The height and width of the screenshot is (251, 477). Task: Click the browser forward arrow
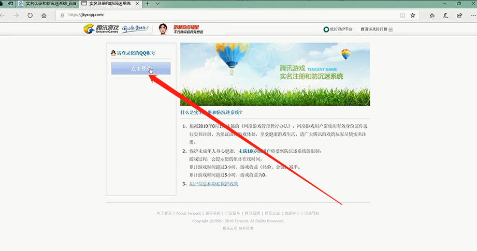pyautogui.click(x=16, y=15)
